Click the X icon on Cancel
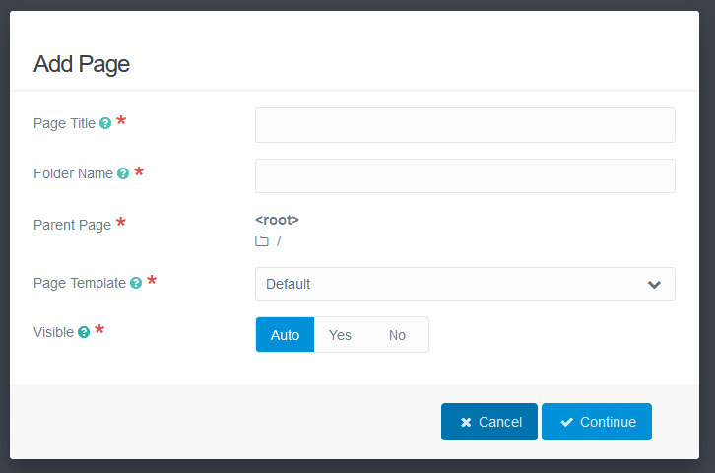The width and height of the screenshot is (715, 473). (x=466, y=422)
